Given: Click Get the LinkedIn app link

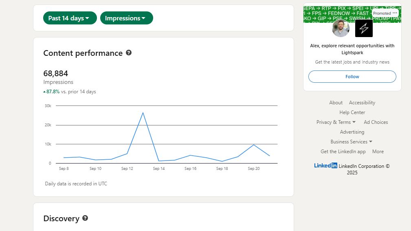Looking at the screenshot, I should click(343, 152).
